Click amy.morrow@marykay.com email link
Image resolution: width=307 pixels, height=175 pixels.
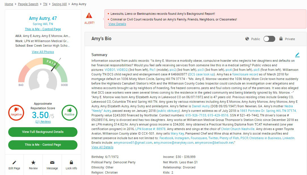173,143
